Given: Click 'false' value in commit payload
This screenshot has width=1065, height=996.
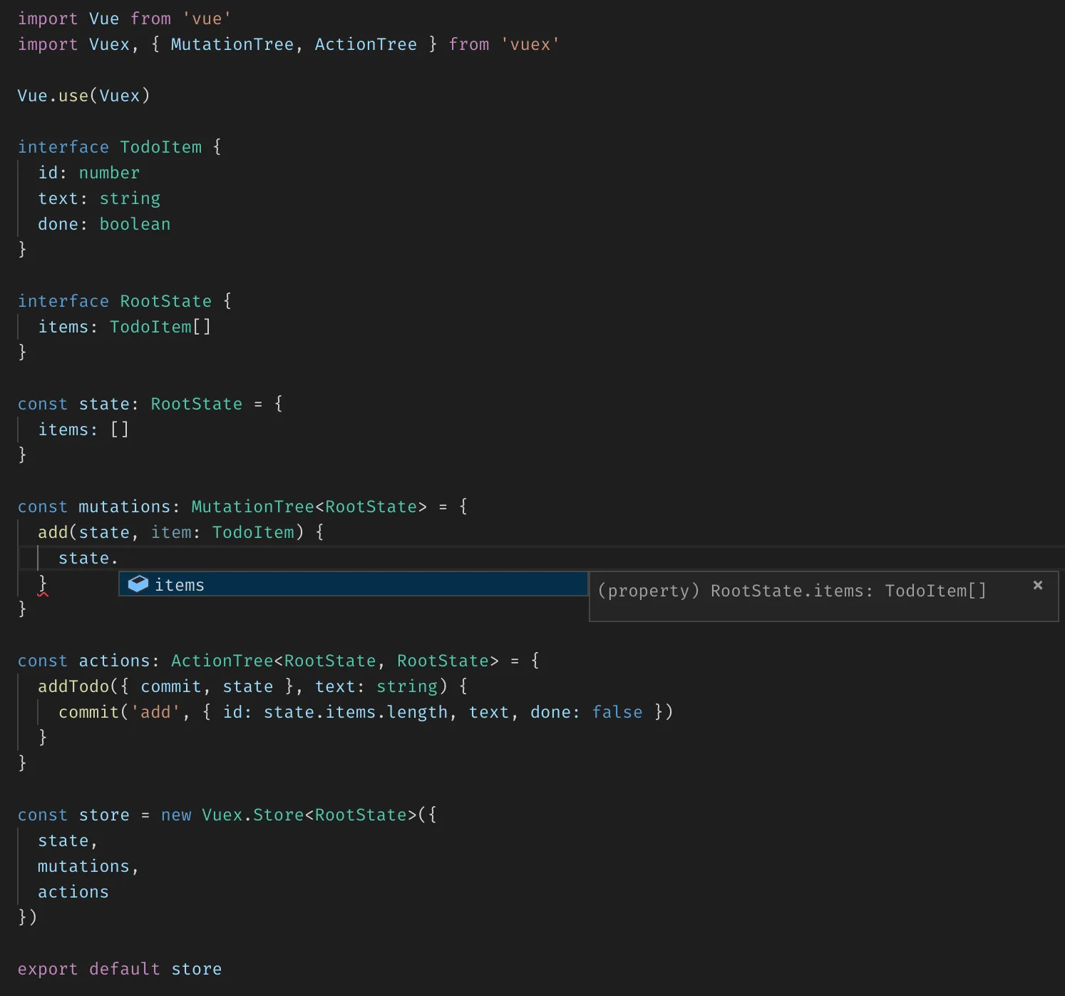Looking at the screenshot, I should click(617, 713).
